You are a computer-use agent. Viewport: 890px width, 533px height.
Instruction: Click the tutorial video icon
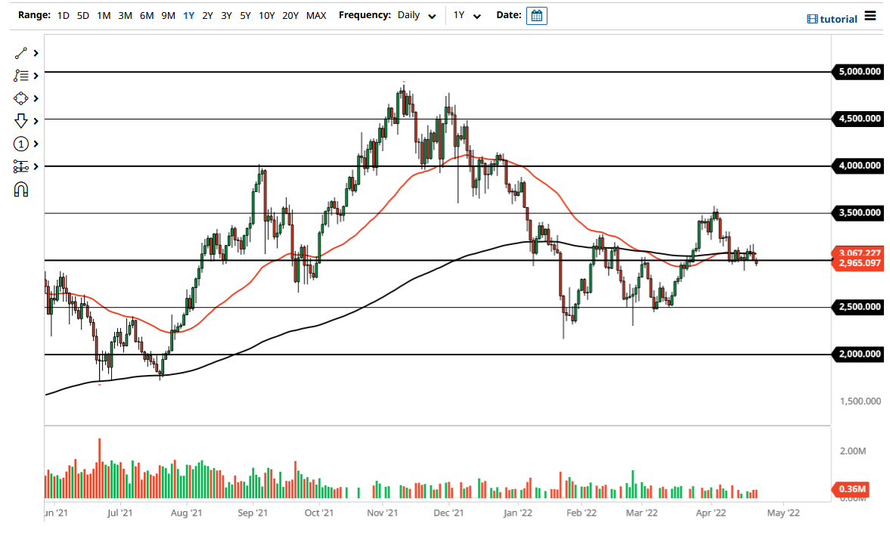coord(812,20)
